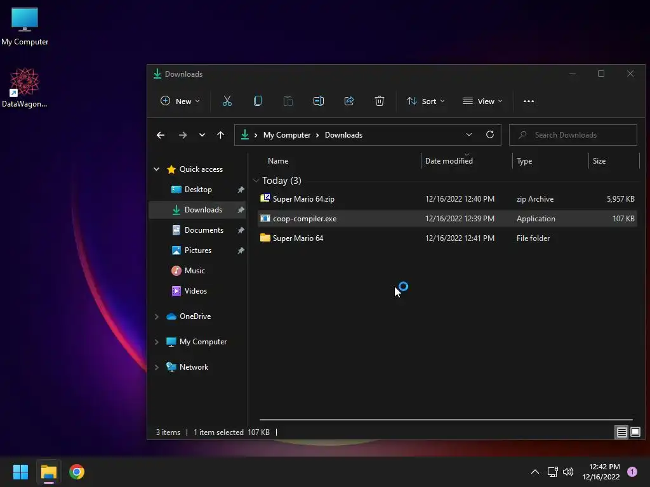Click File Explorer in the taskbar
650x487 pixels.
pyautogui.click(x=48, y=472)
